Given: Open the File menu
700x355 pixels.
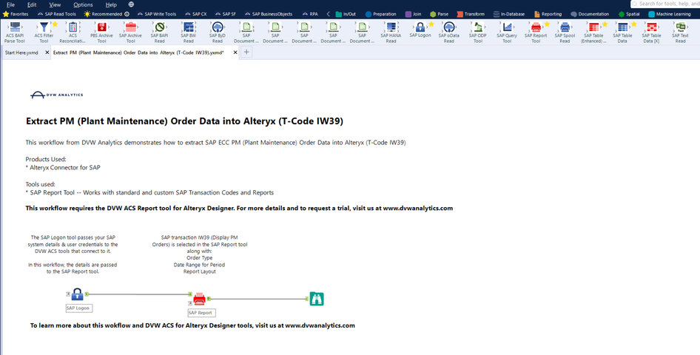Looking at the screenshot, I should [x=10, y=4].
